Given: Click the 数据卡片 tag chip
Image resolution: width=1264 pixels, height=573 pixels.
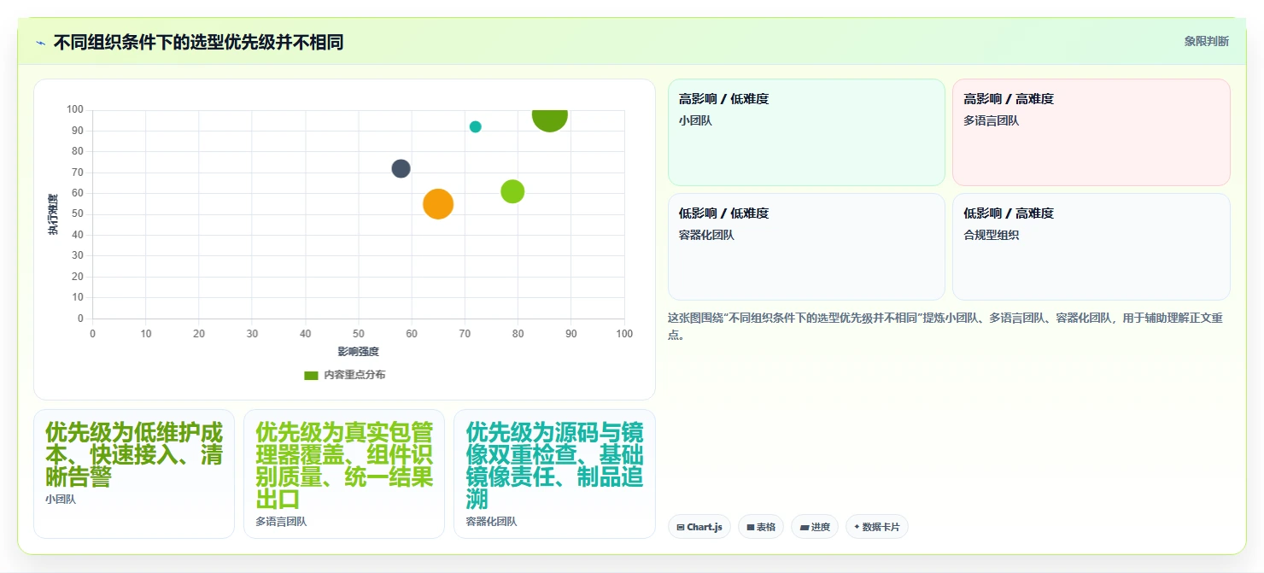Looking at the screenshot, I should (877, 527).
